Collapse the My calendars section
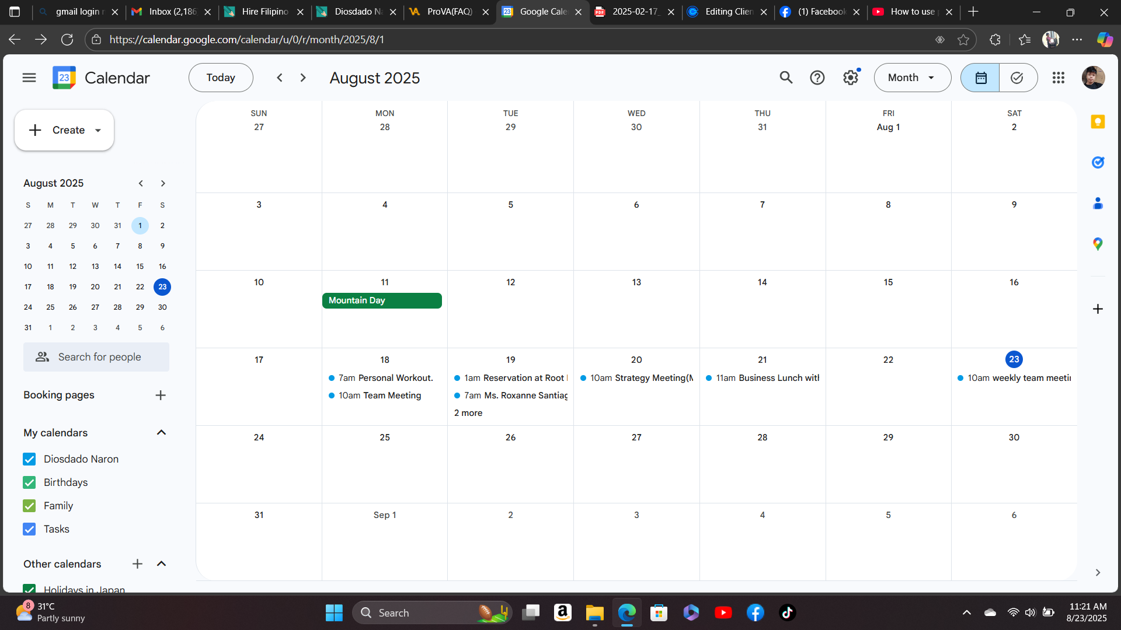Image resolution: width=1121 pixels, height=630 pixels. coord(162,433)
